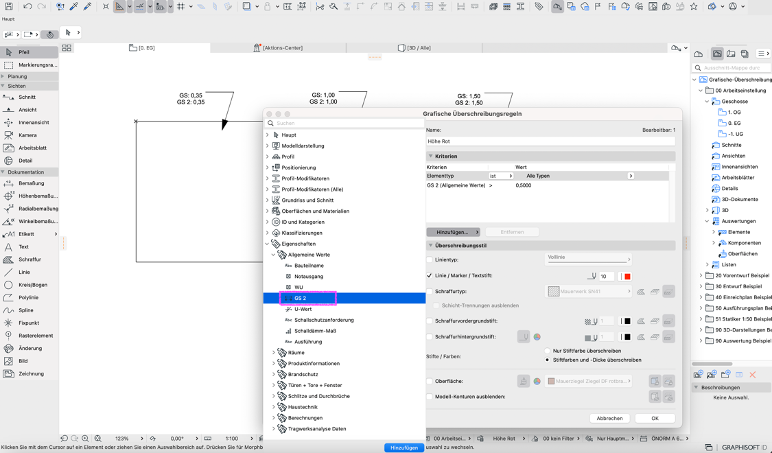
Task: Enable Schraffurvordergrundstift checkbox
Action: [x=430, y=321]
